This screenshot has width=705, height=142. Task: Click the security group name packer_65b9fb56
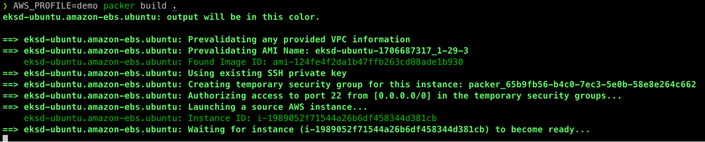pos(582,85)
